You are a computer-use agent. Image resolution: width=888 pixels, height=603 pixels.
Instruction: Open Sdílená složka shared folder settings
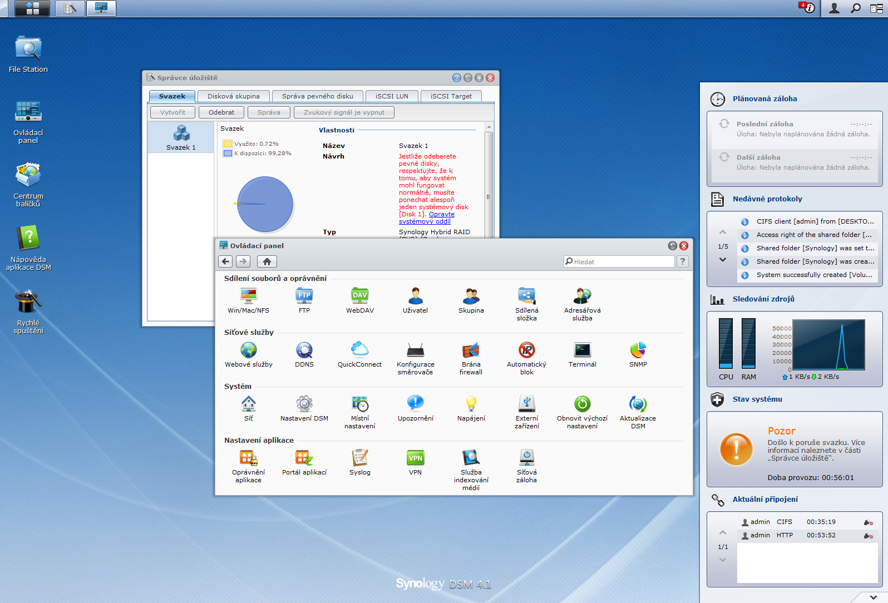tap(526, 296)
